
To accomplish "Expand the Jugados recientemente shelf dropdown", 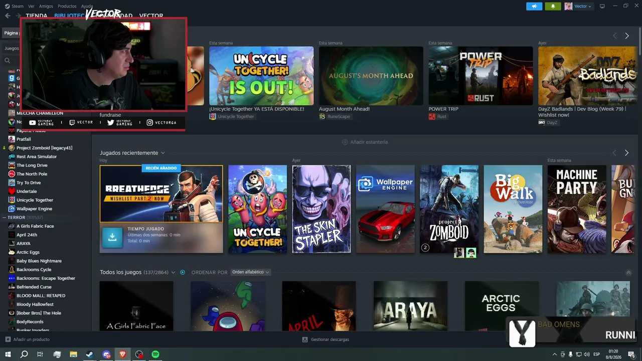I will point(163,153).
